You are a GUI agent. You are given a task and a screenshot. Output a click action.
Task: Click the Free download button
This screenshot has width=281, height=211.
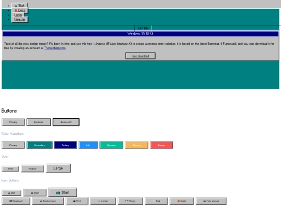click(140, 56)
